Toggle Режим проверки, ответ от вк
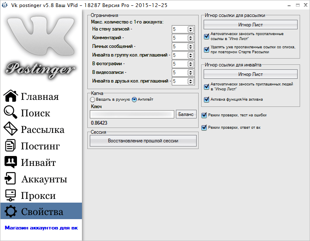Screen dimensions: 310x241 [x=204, y=128]
